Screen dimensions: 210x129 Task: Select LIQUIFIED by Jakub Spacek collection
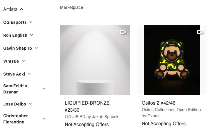[91, 117]
